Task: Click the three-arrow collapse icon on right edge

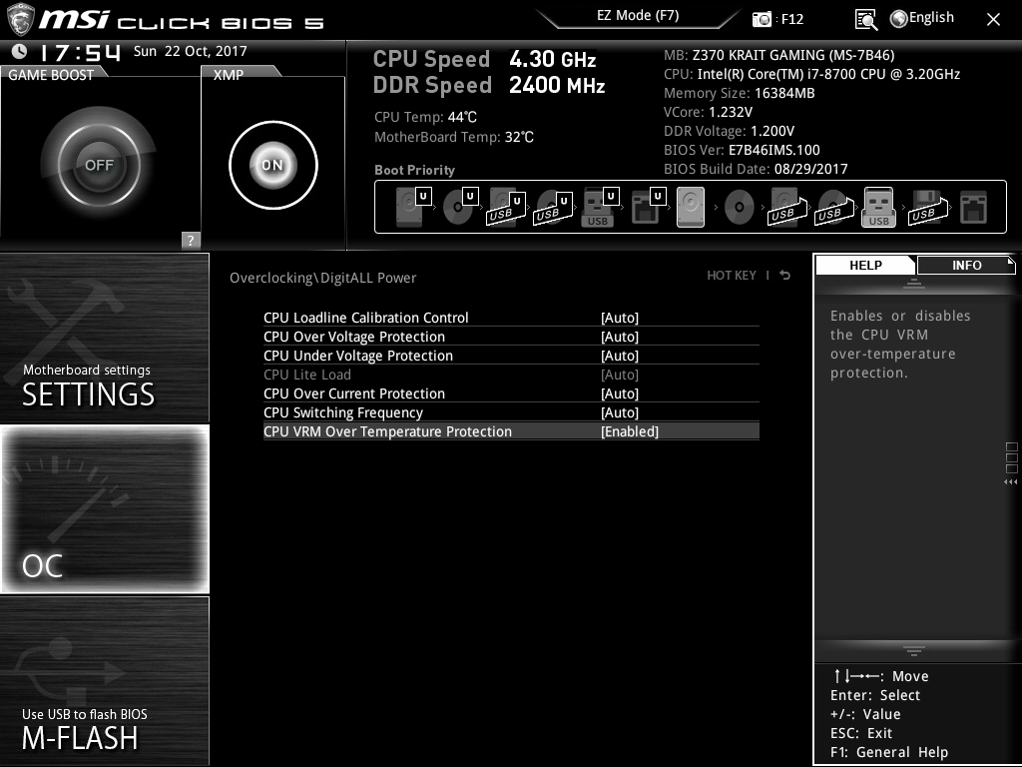Action: pyautogui.click(x=1010, y=482)
